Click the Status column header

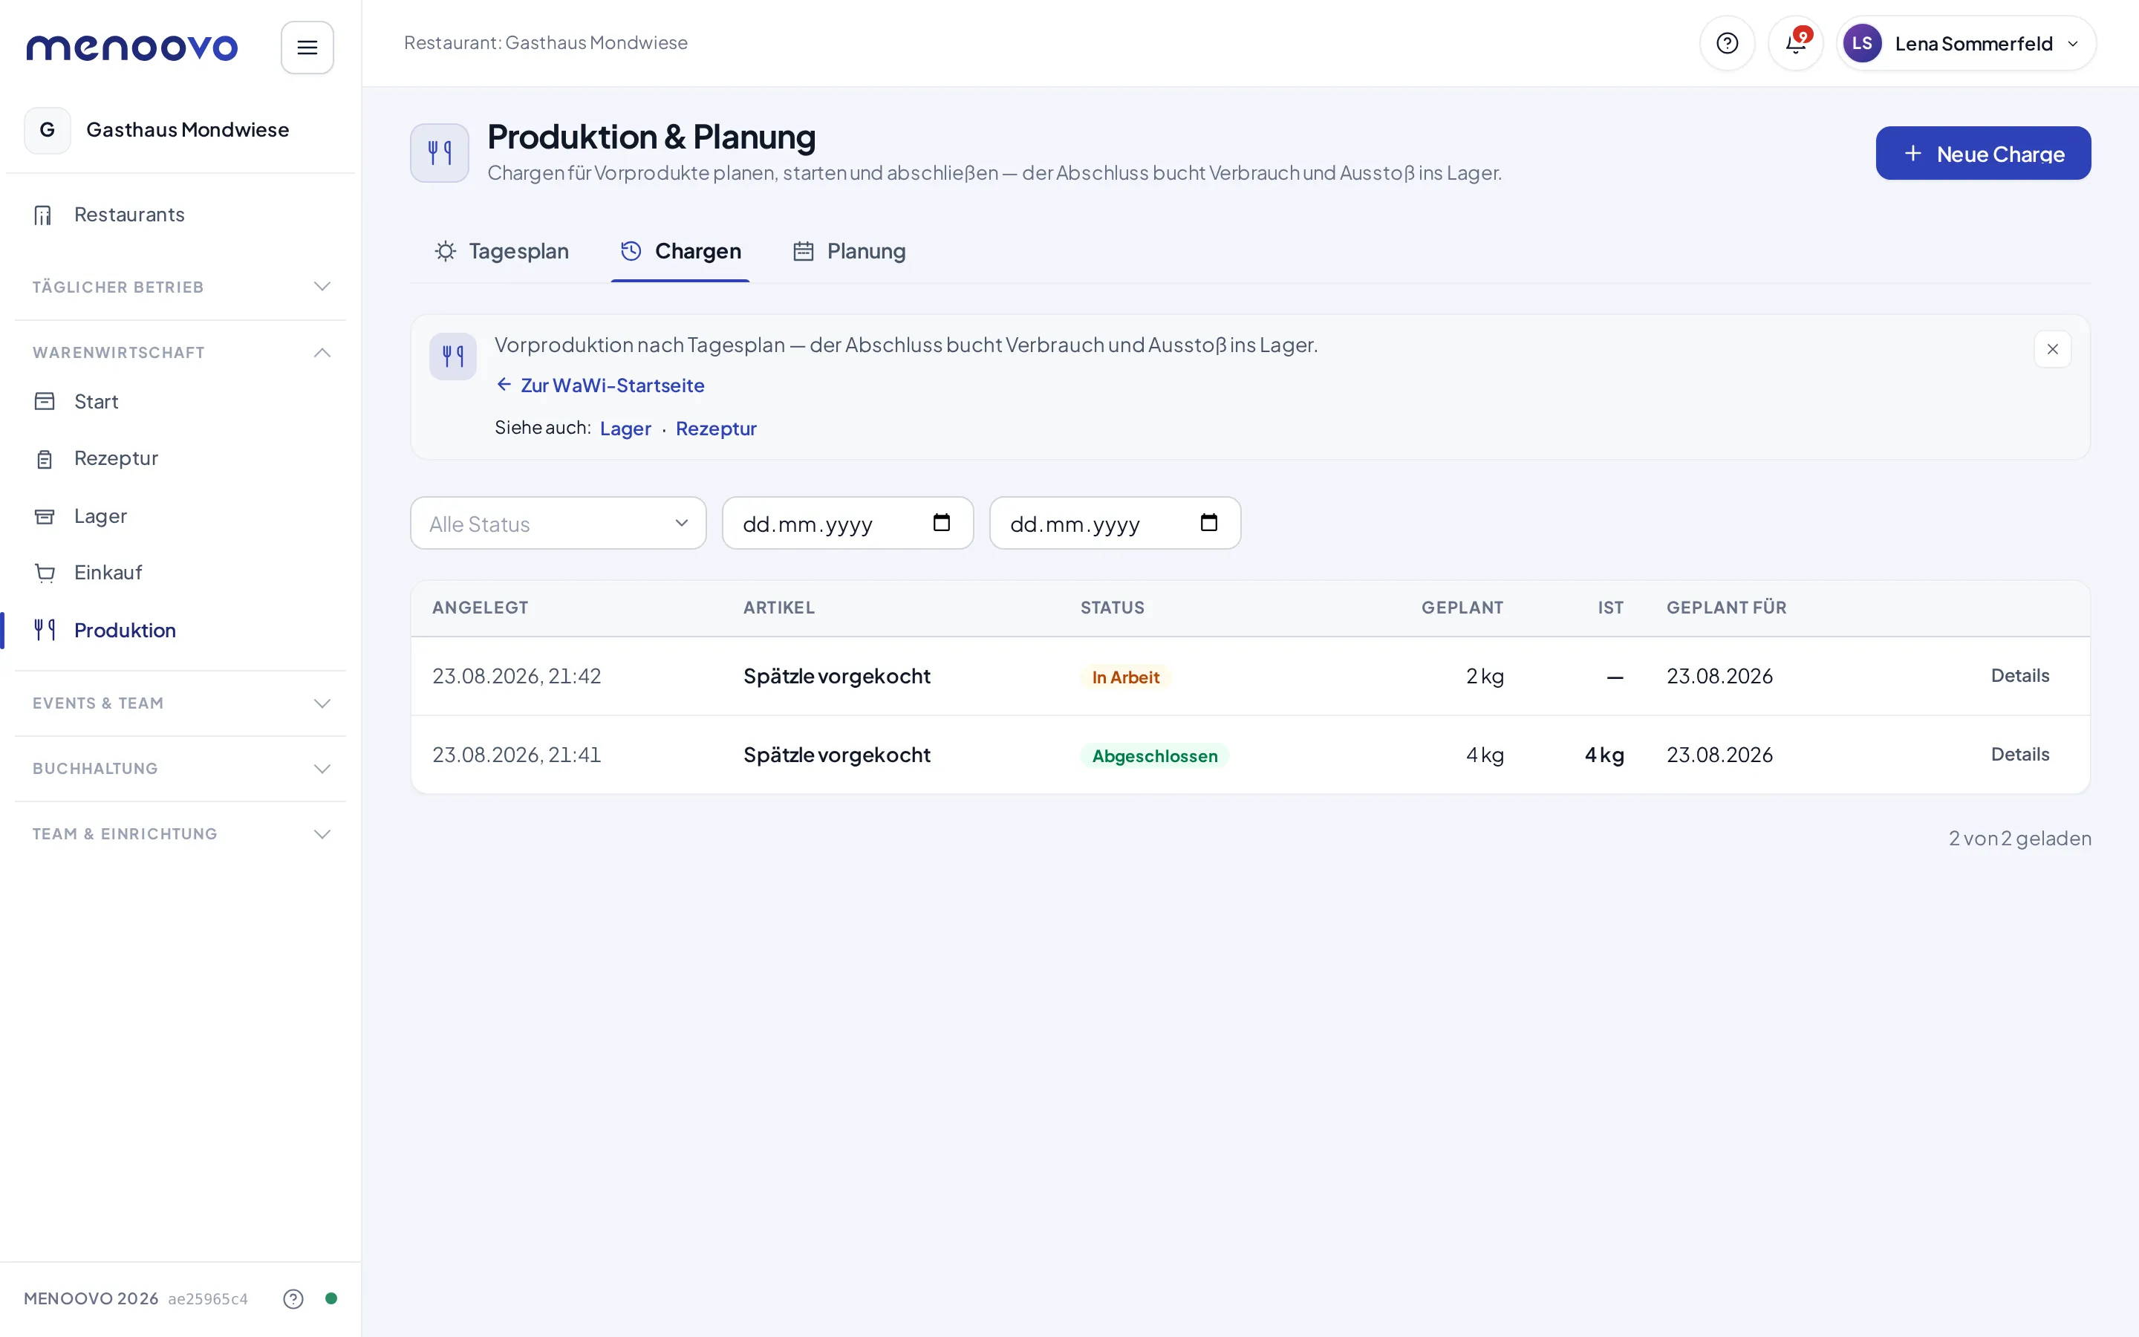[x=1112, y=608]
